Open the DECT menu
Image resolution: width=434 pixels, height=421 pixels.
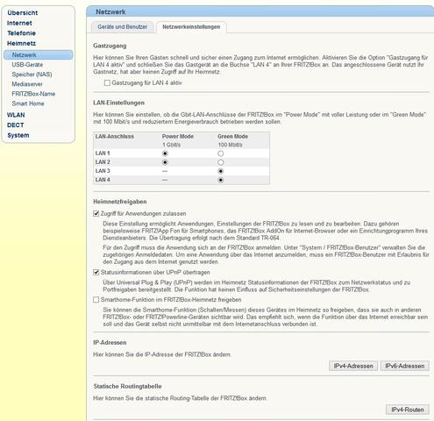click(x=15, y=125)
